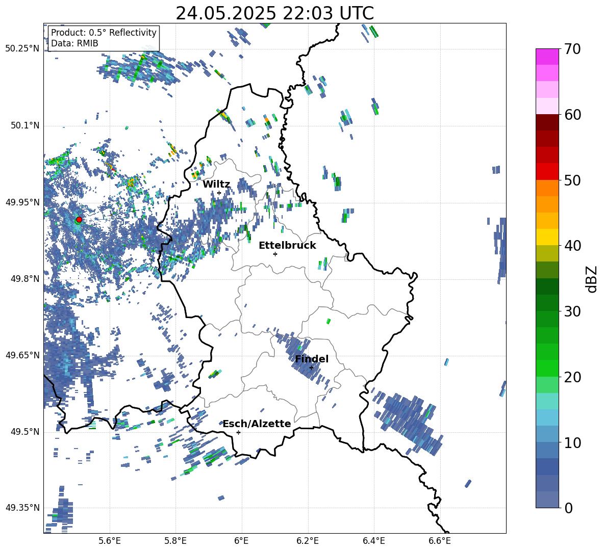Click the dark maroon colorbar segment below 60
Screen dimensions: 604x551
(x=547, y=122)
